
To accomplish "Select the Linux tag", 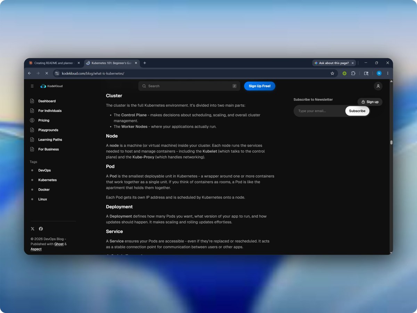I will point(43,199).
